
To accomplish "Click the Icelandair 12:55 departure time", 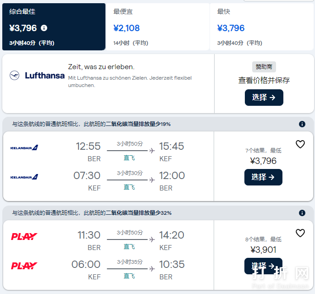I will tap(88, 147).
